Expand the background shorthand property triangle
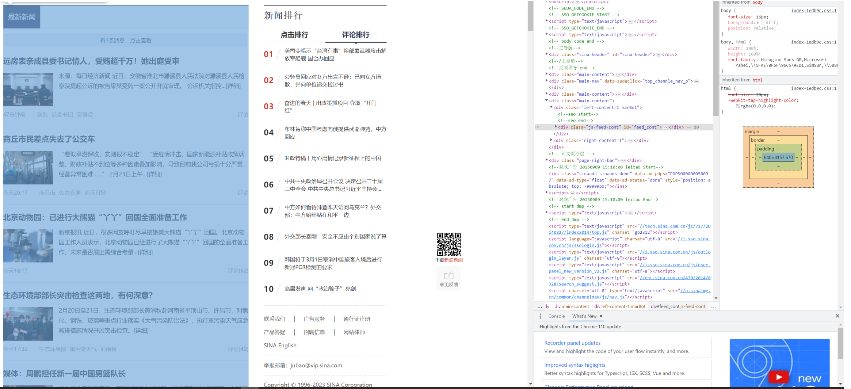851x389 pixels. point(758,23)
